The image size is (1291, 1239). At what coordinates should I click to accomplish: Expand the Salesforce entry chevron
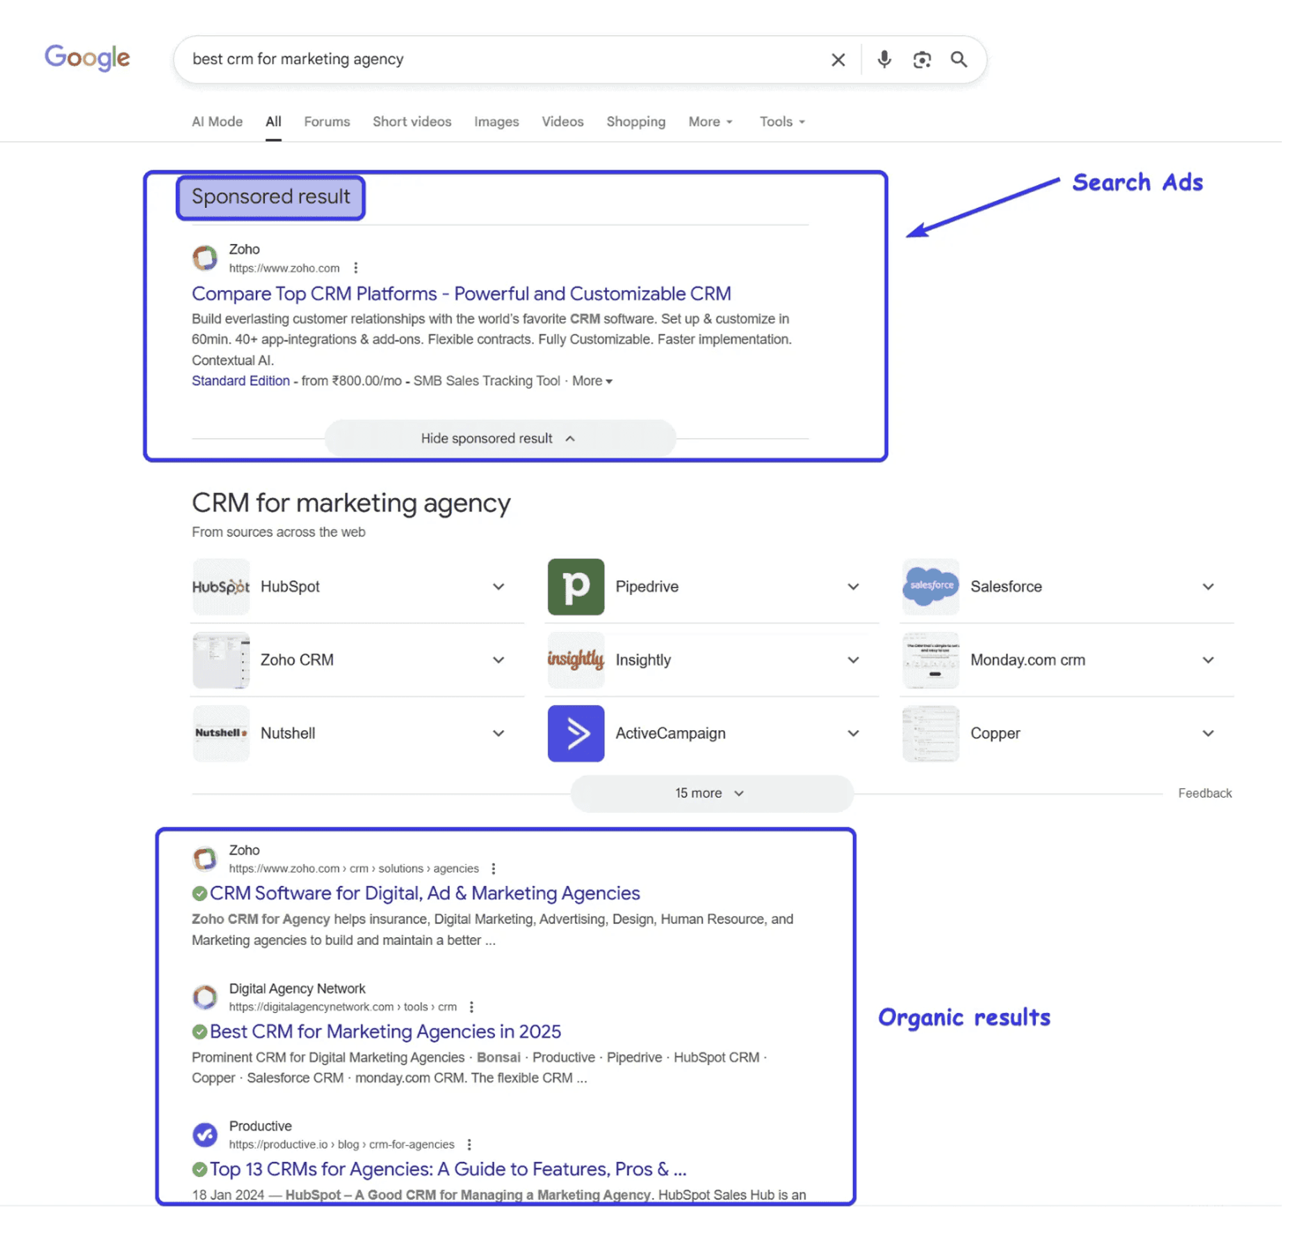click(1208, 587)
